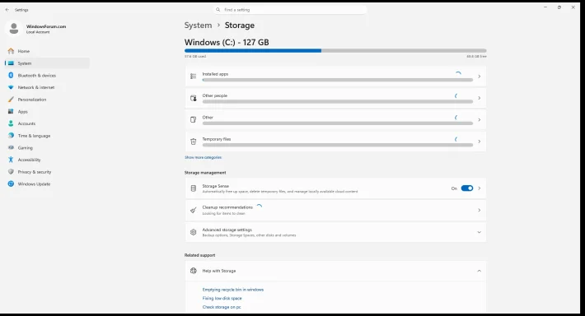The image size is (585, 316).
Task: Click the Time & language globe icon
Action: (x=11, y=136)
